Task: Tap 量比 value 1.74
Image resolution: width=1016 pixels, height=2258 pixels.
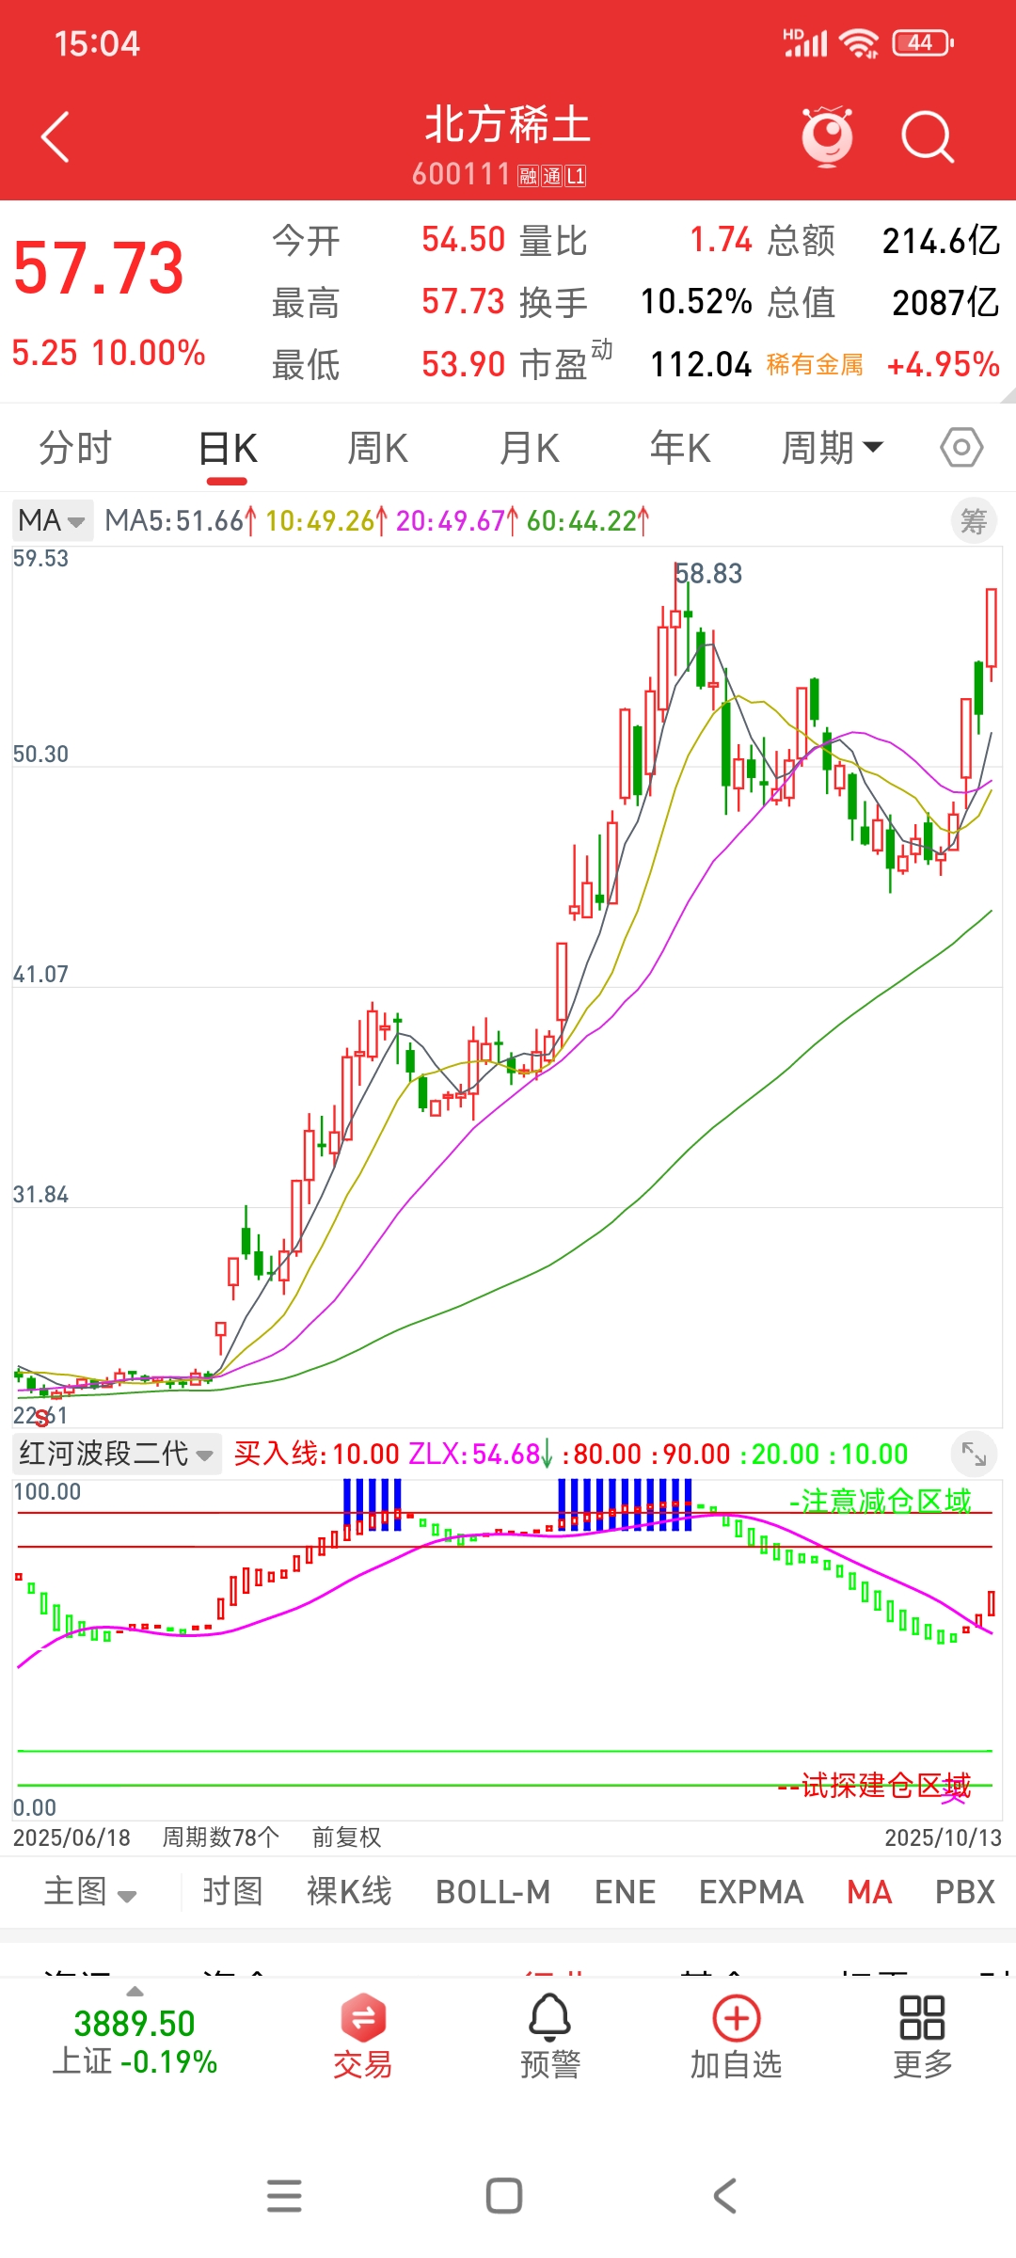Action: pyautogui.click(x=721, y=240)
